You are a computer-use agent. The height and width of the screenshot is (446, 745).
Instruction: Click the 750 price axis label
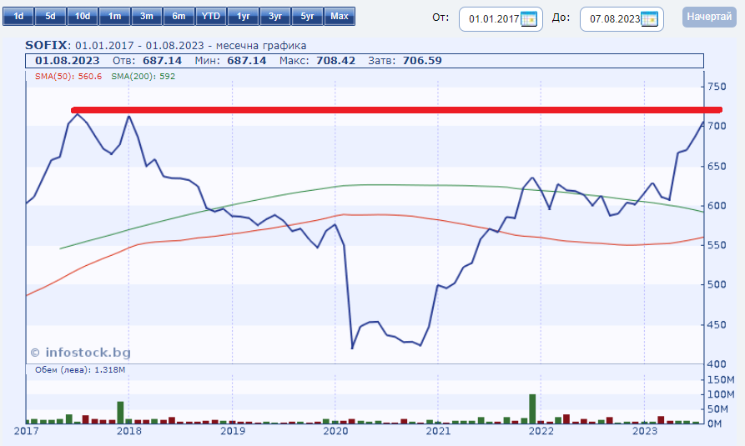(717, 87)
